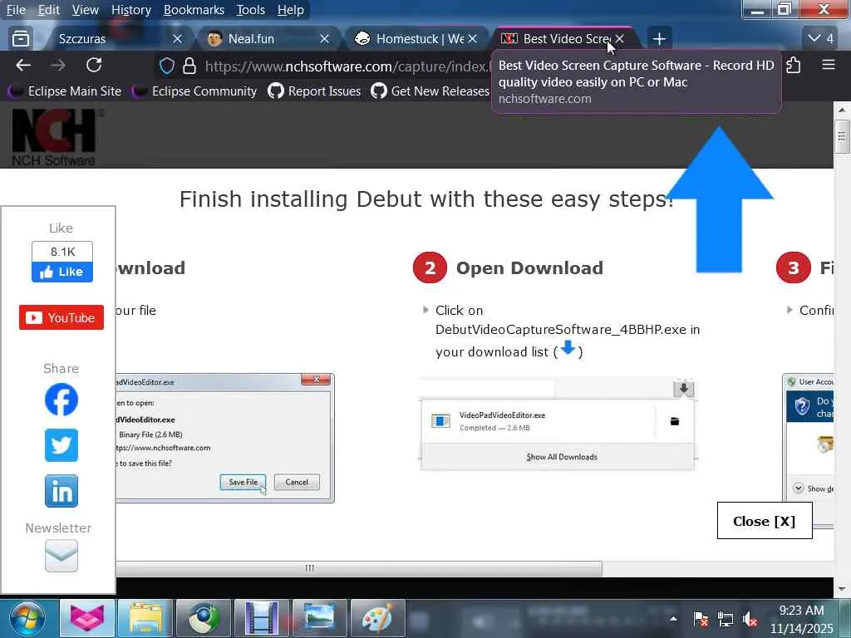Click the vertical scrollbar thumb
This screenshot has width=851, height=638.
[x=842, y=136]
